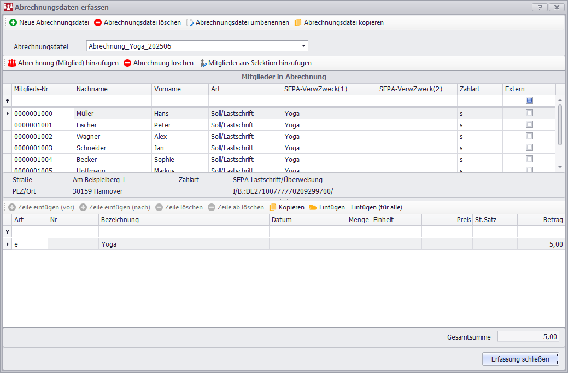Click the red Abrechnung löschen icon
This screenshot has height=373, width=568.
(127, 63)
